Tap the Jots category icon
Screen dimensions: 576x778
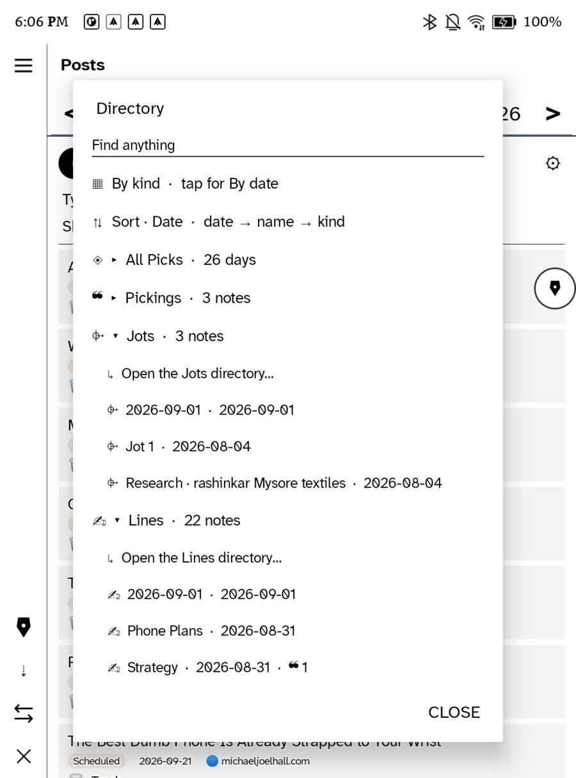coord(98,336)
